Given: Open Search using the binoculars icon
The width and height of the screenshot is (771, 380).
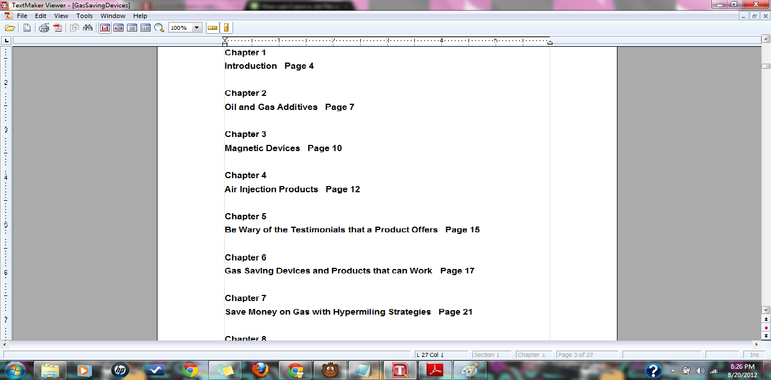Looking at the screenshot, I should click(x=87, y=28).
